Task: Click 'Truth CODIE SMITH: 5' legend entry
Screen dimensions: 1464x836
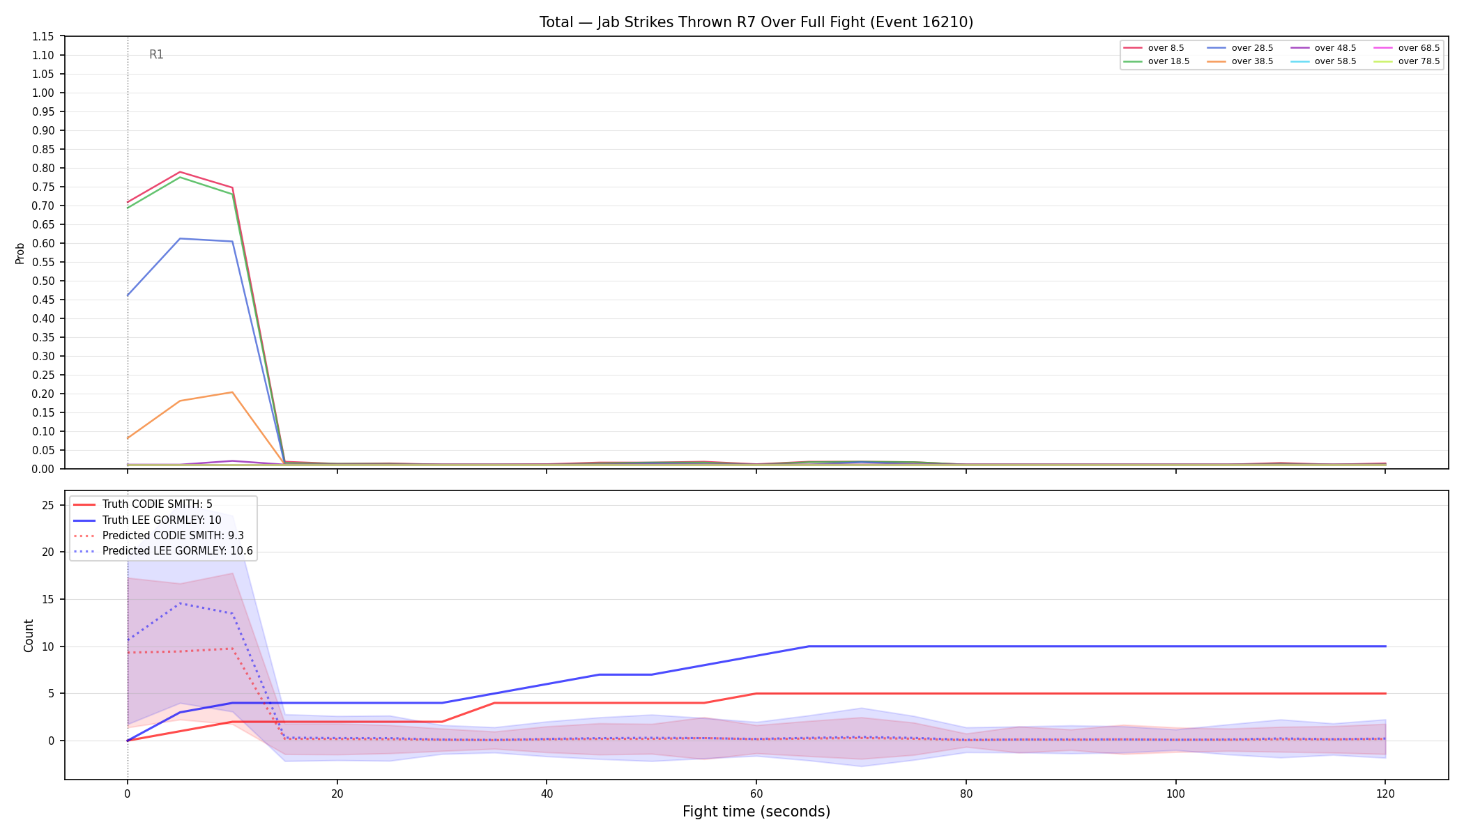Action: [x=143, y=504]
